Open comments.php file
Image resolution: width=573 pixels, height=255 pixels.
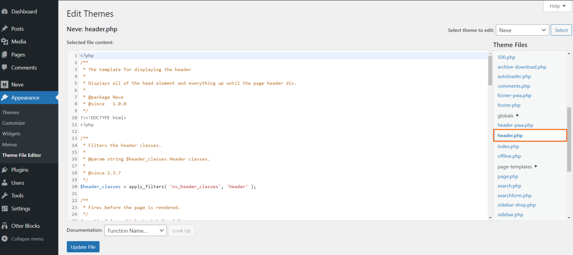point(514,86)
